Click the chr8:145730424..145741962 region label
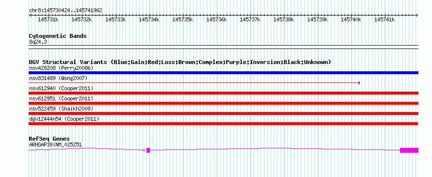The width and height of the screenshot is (432, 177). (x=66, y=10)
